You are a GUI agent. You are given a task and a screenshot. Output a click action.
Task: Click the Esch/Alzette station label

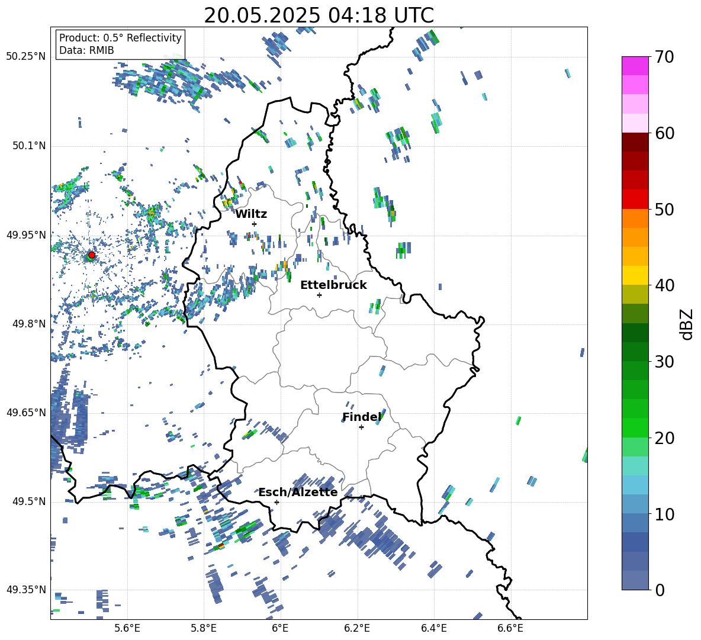point(298,493)
